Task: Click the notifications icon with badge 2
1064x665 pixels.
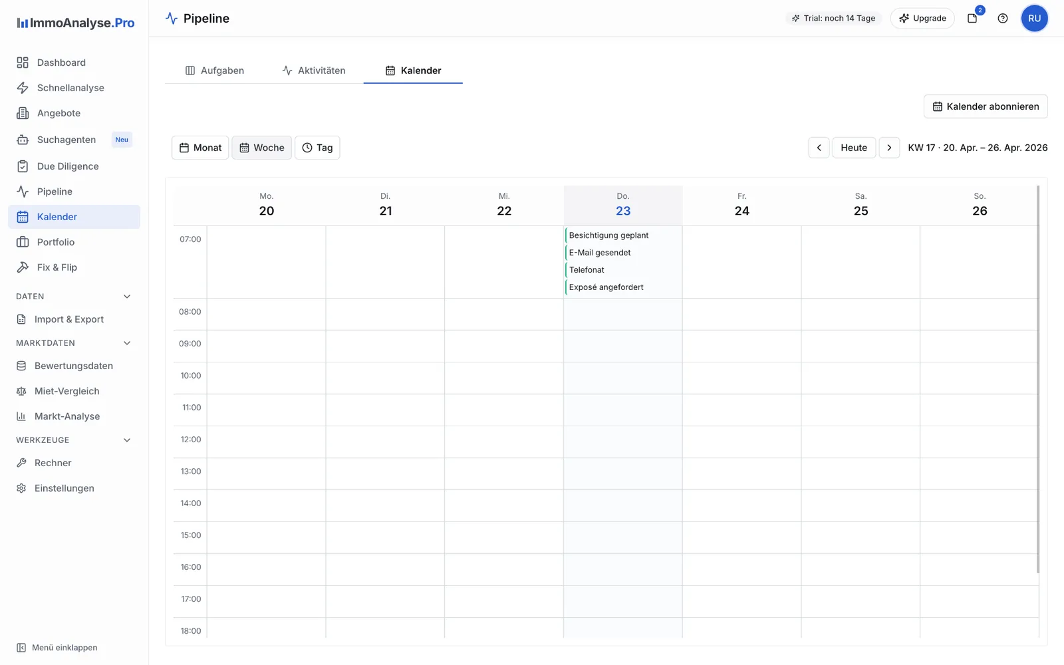Action: point(973,18)
